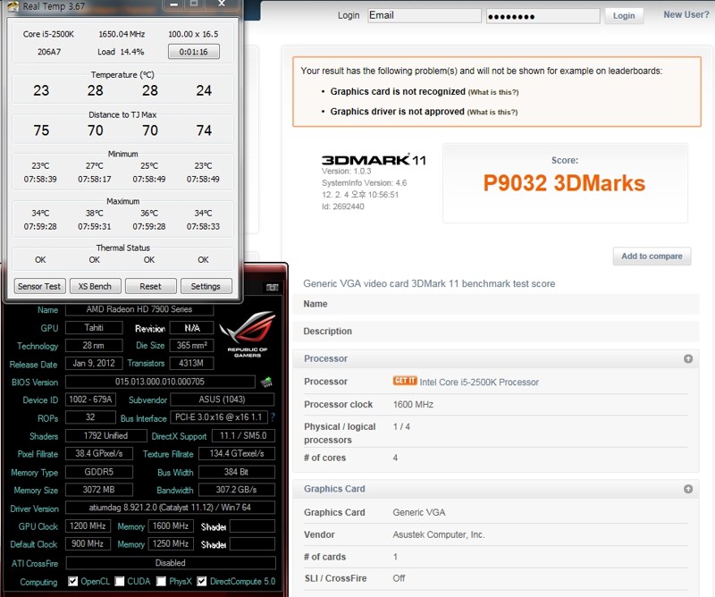Screen dimensions: 715x597
Task: Click the Add to compare button
Action: coord(652,256)
